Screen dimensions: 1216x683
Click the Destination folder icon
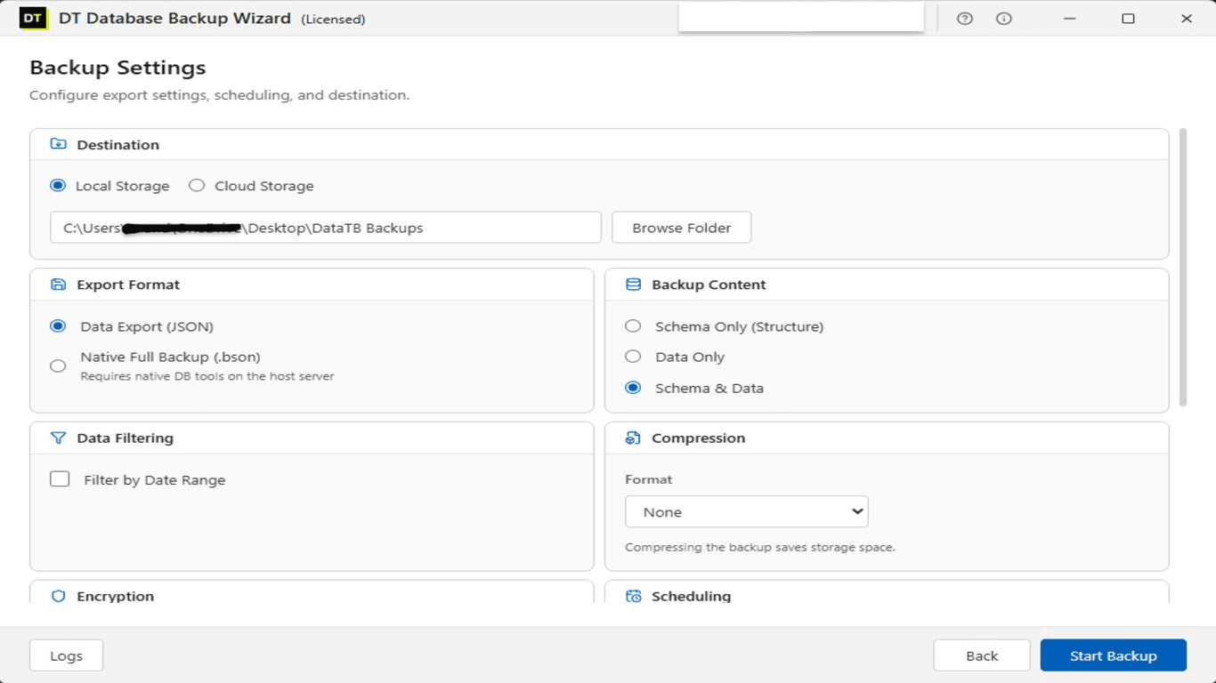point(58,144)
